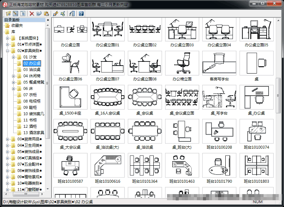Expand the 01 沙发 folder
Screen dimensions: 284x207
point(13,57)
